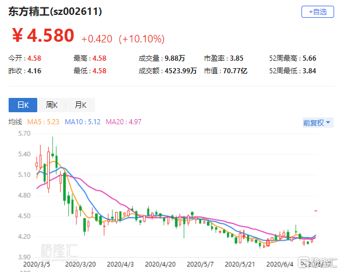Click the percent change (+10.10%)
The height and width of the screenshot is (272, 341).
click(x=142, y=39)
